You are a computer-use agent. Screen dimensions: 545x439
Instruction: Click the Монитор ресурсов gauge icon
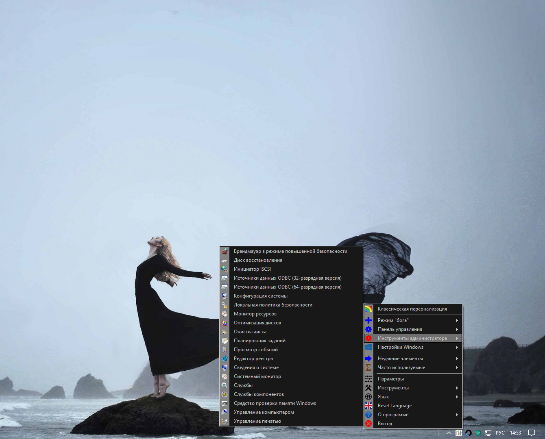point(225,314)
